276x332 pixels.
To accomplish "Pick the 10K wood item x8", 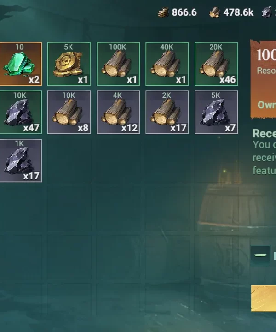I will 69,113.
